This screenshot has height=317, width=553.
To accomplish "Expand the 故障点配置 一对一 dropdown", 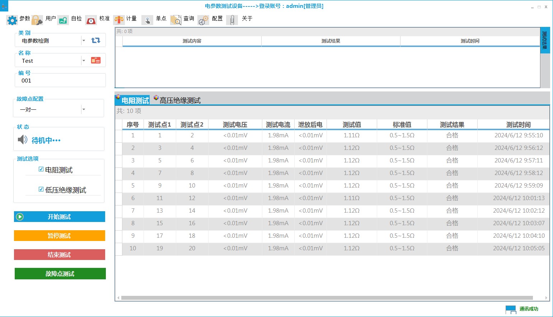I will coord(84,109).
